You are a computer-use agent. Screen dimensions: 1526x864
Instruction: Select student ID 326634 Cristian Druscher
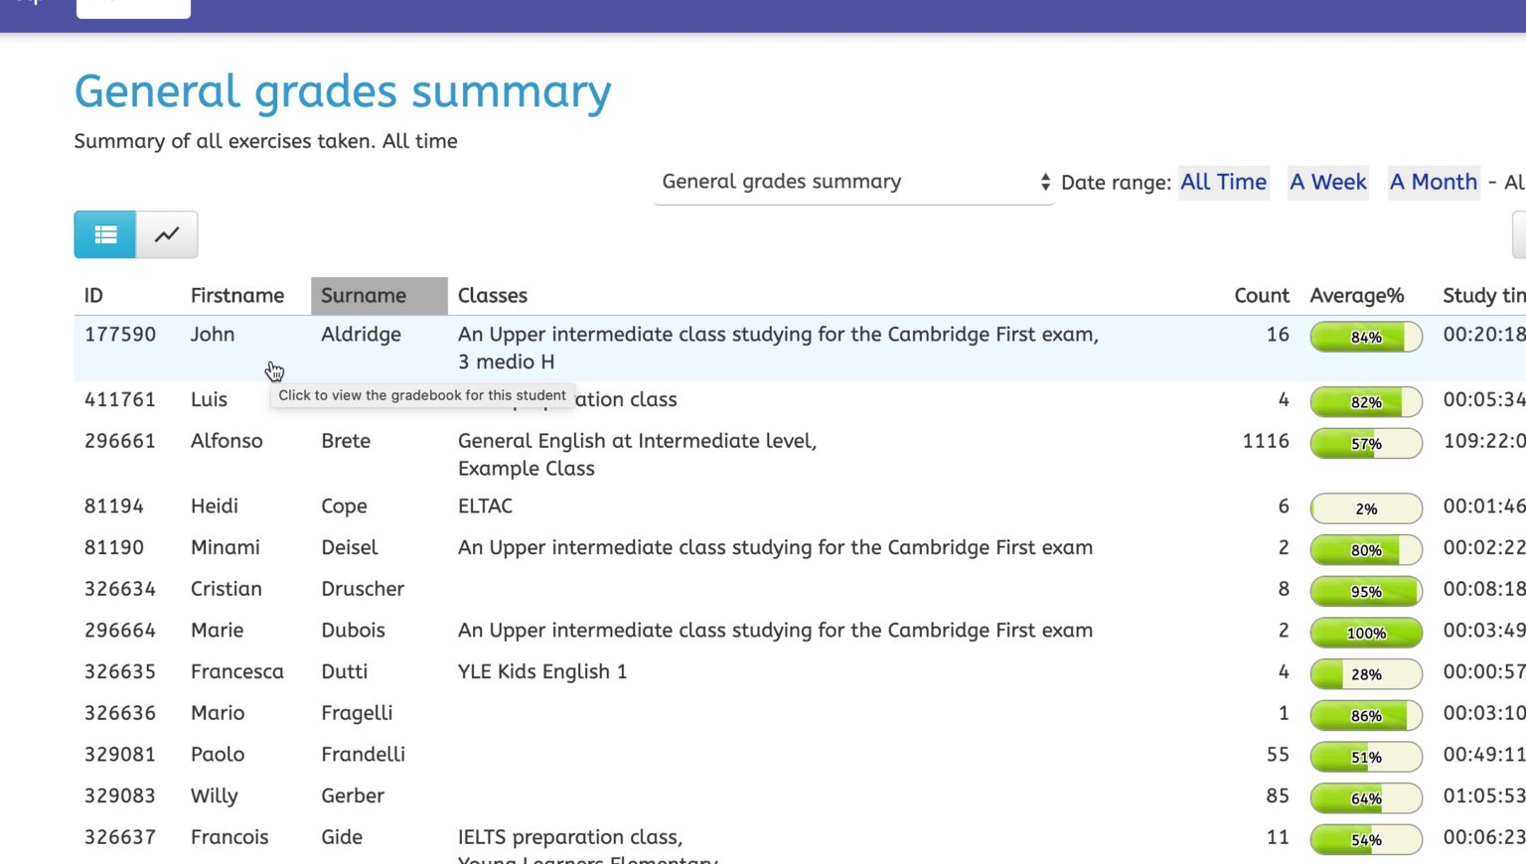click(120, 589)
